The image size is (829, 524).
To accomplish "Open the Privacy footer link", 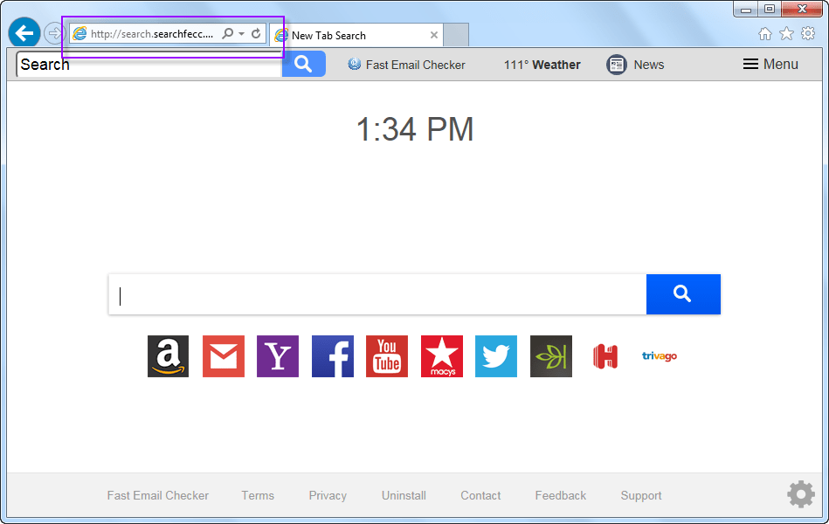I will (x=328, y=495).
